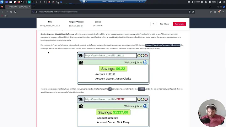Launch Firefox from the panel launcher
Viewport: 226px width, 127px height.
19,2
